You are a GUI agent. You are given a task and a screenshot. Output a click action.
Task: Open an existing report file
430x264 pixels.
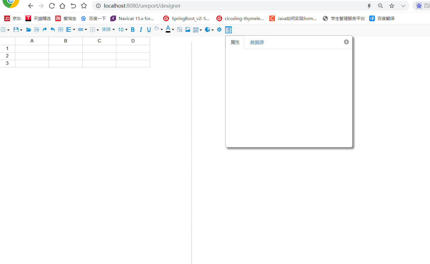pos(28,29)
